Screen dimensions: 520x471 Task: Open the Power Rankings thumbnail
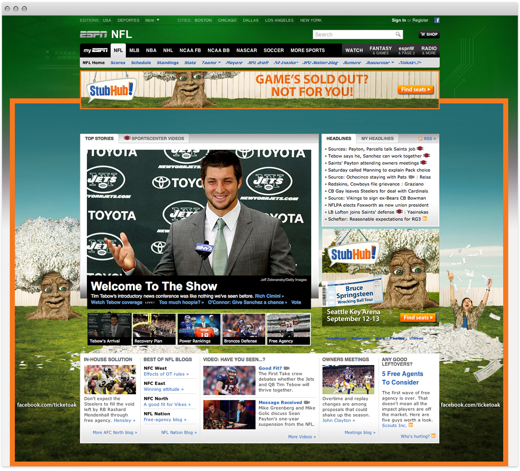point(199,329)
